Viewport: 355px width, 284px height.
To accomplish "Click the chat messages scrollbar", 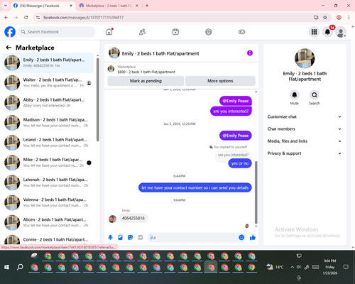I will point(256,192).
